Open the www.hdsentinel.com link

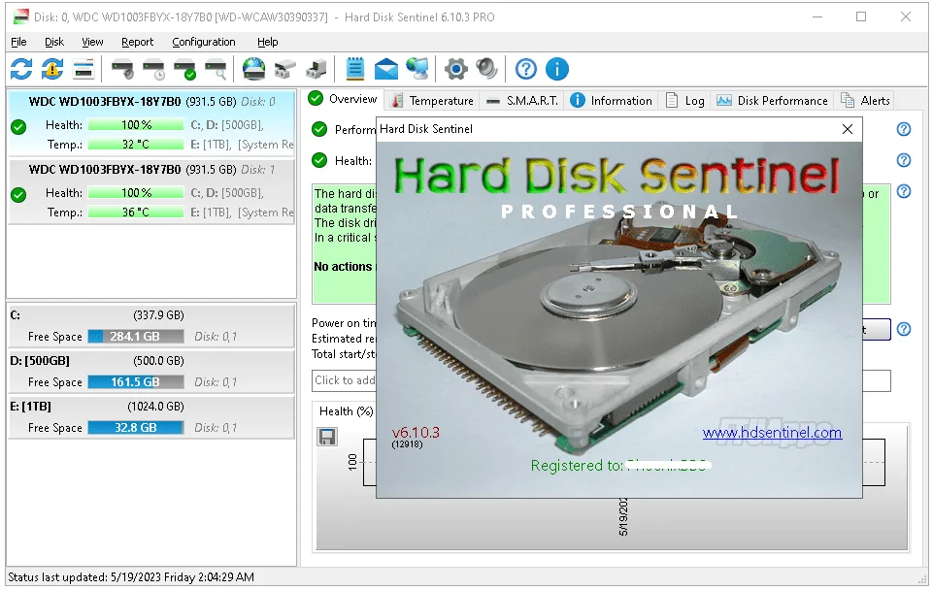[772, 433]
